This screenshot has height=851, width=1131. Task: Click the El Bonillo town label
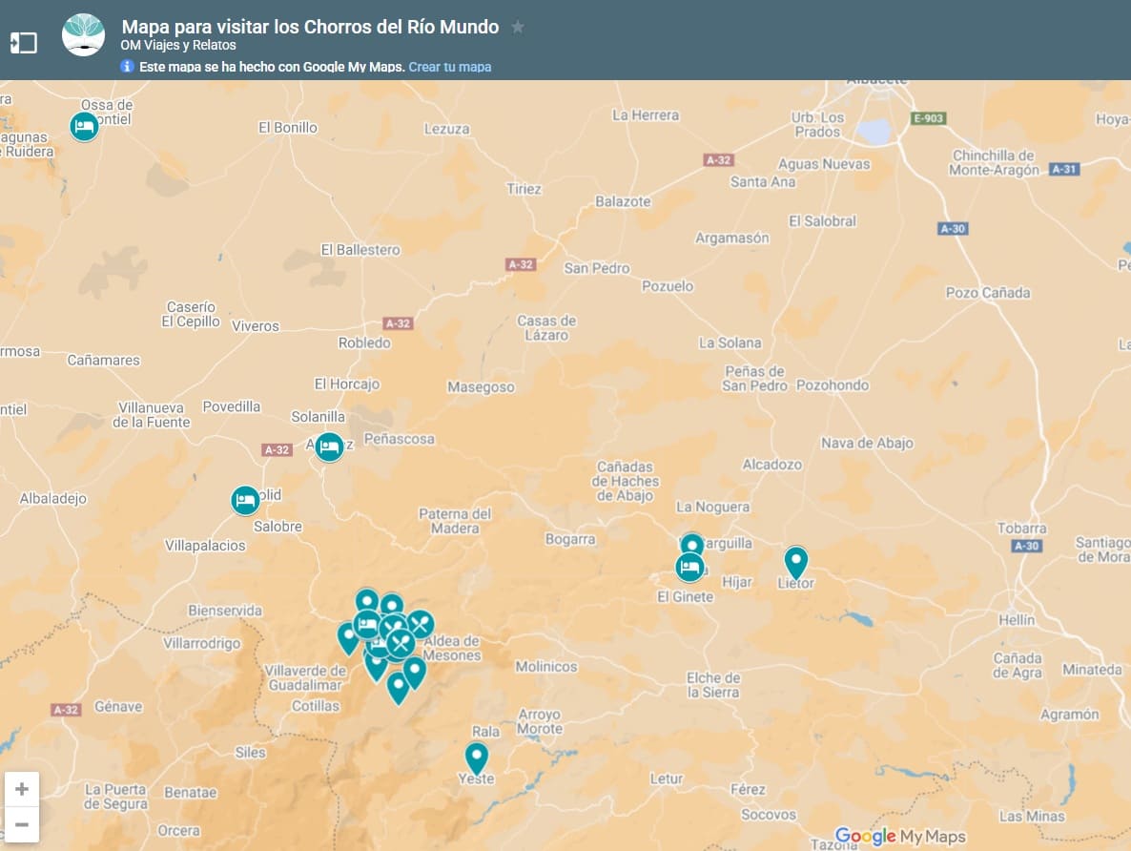pyautogui.click(x=288, y=128)
